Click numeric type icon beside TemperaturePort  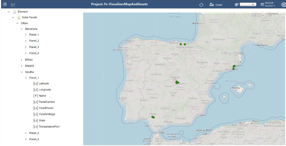click(36, 127)
